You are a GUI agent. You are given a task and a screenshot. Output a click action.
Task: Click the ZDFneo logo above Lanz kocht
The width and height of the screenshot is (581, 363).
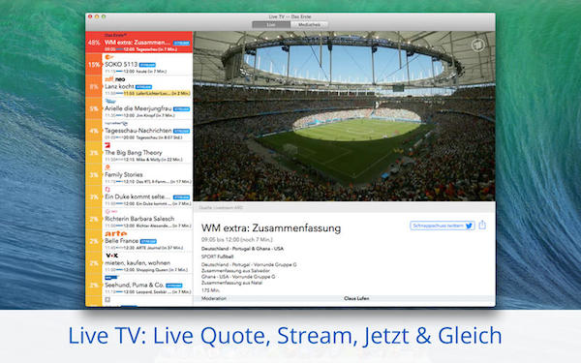pyautogui.click(x=115, y=79)
